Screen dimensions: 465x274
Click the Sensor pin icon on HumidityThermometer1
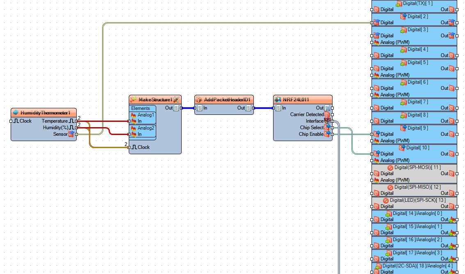(71, 134)
